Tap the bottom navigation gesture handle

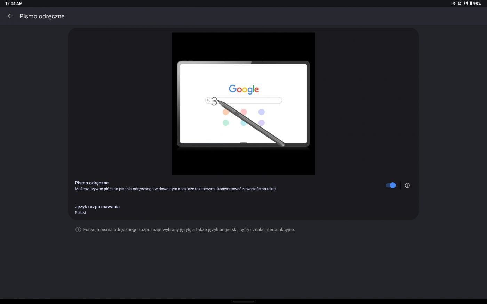(x=243, y=302)
